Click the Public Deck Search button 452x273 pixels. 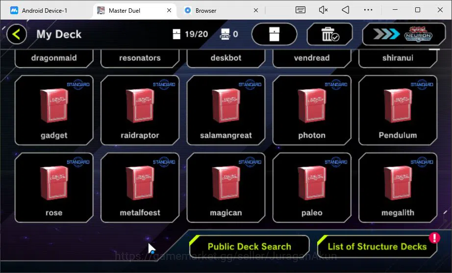tap(250, 246)
